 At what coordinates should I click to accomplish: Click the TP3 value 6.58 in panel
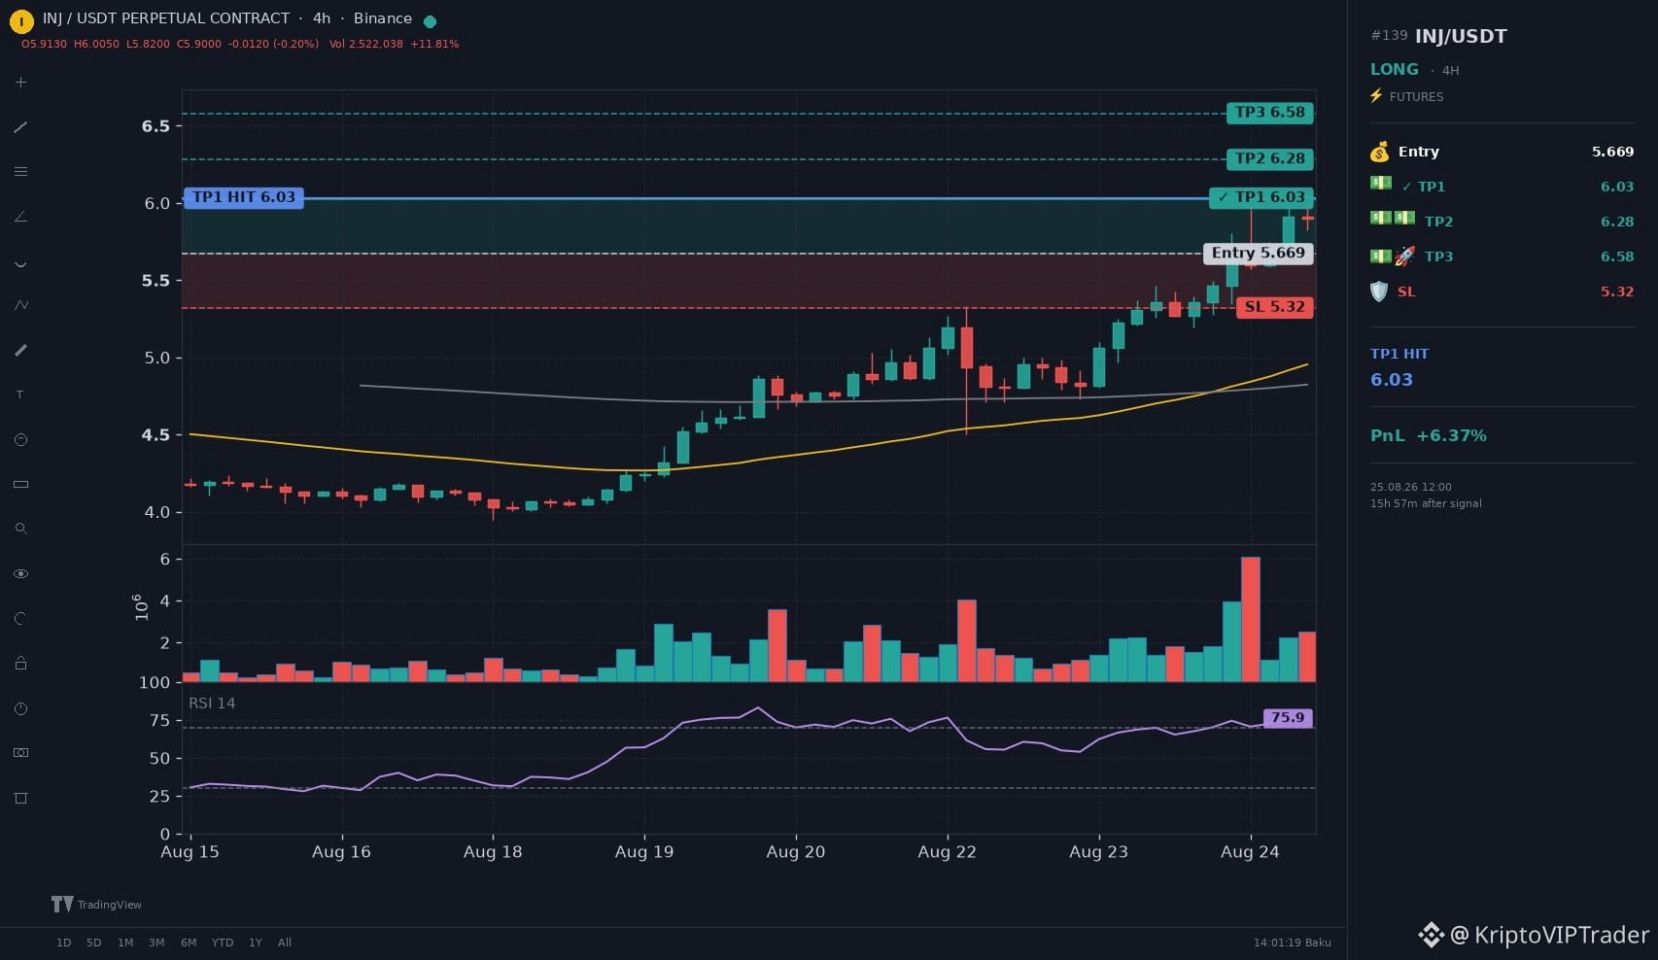pos(1617,257)
